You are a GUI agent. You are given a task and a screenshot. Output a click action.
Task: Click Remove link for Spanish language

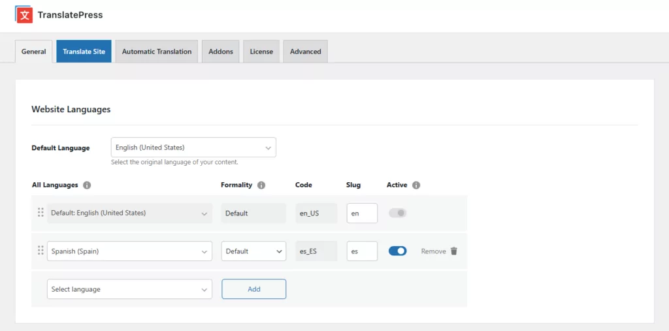pos(434,251)
